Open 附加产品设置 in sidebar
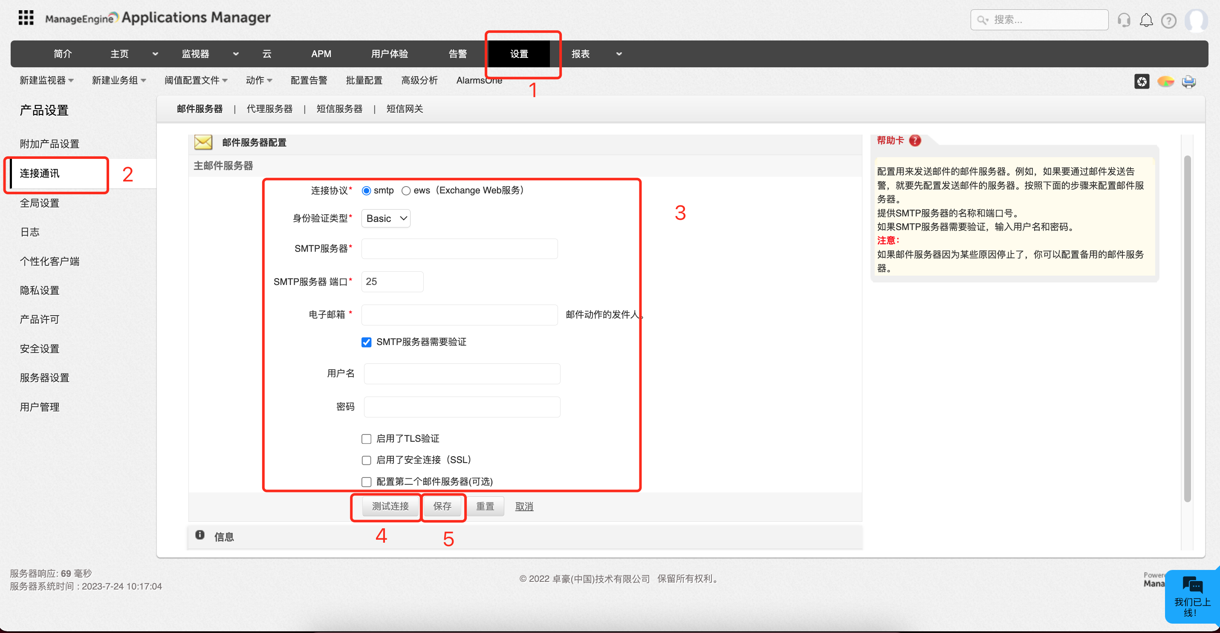Viewport: 1220px width, 633px height. (49, 144)
